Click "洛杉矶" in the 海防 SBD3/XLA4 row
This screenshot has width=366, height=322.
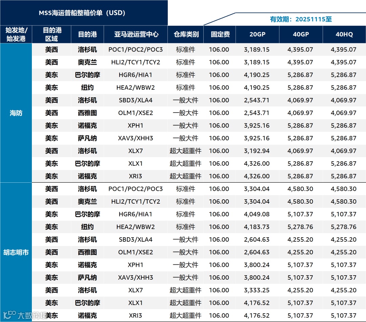point(87,100)
